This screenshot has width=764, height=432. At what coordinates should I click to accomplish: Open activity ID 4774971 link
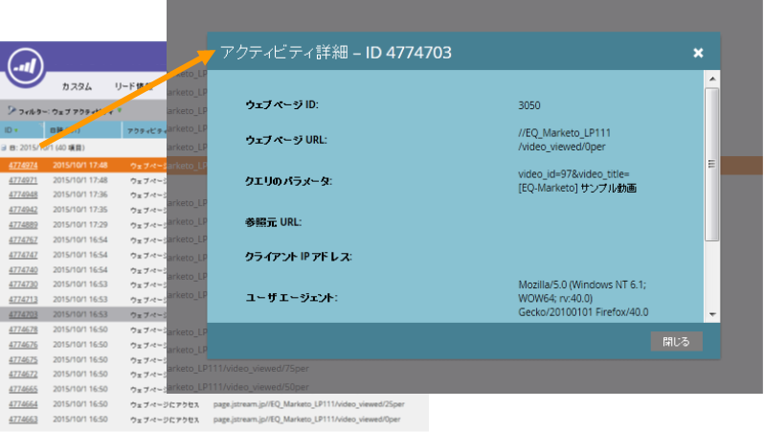[x=23, y=180]
